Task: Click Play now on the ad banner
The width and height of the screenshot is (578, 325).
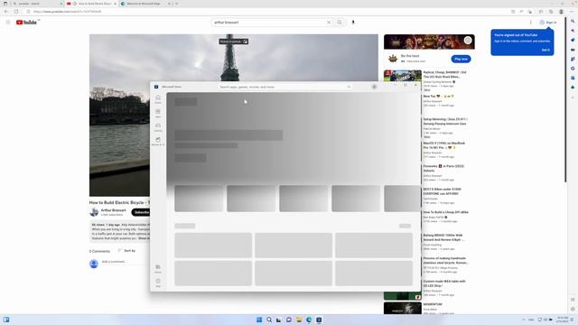Action: coord(461,59)
